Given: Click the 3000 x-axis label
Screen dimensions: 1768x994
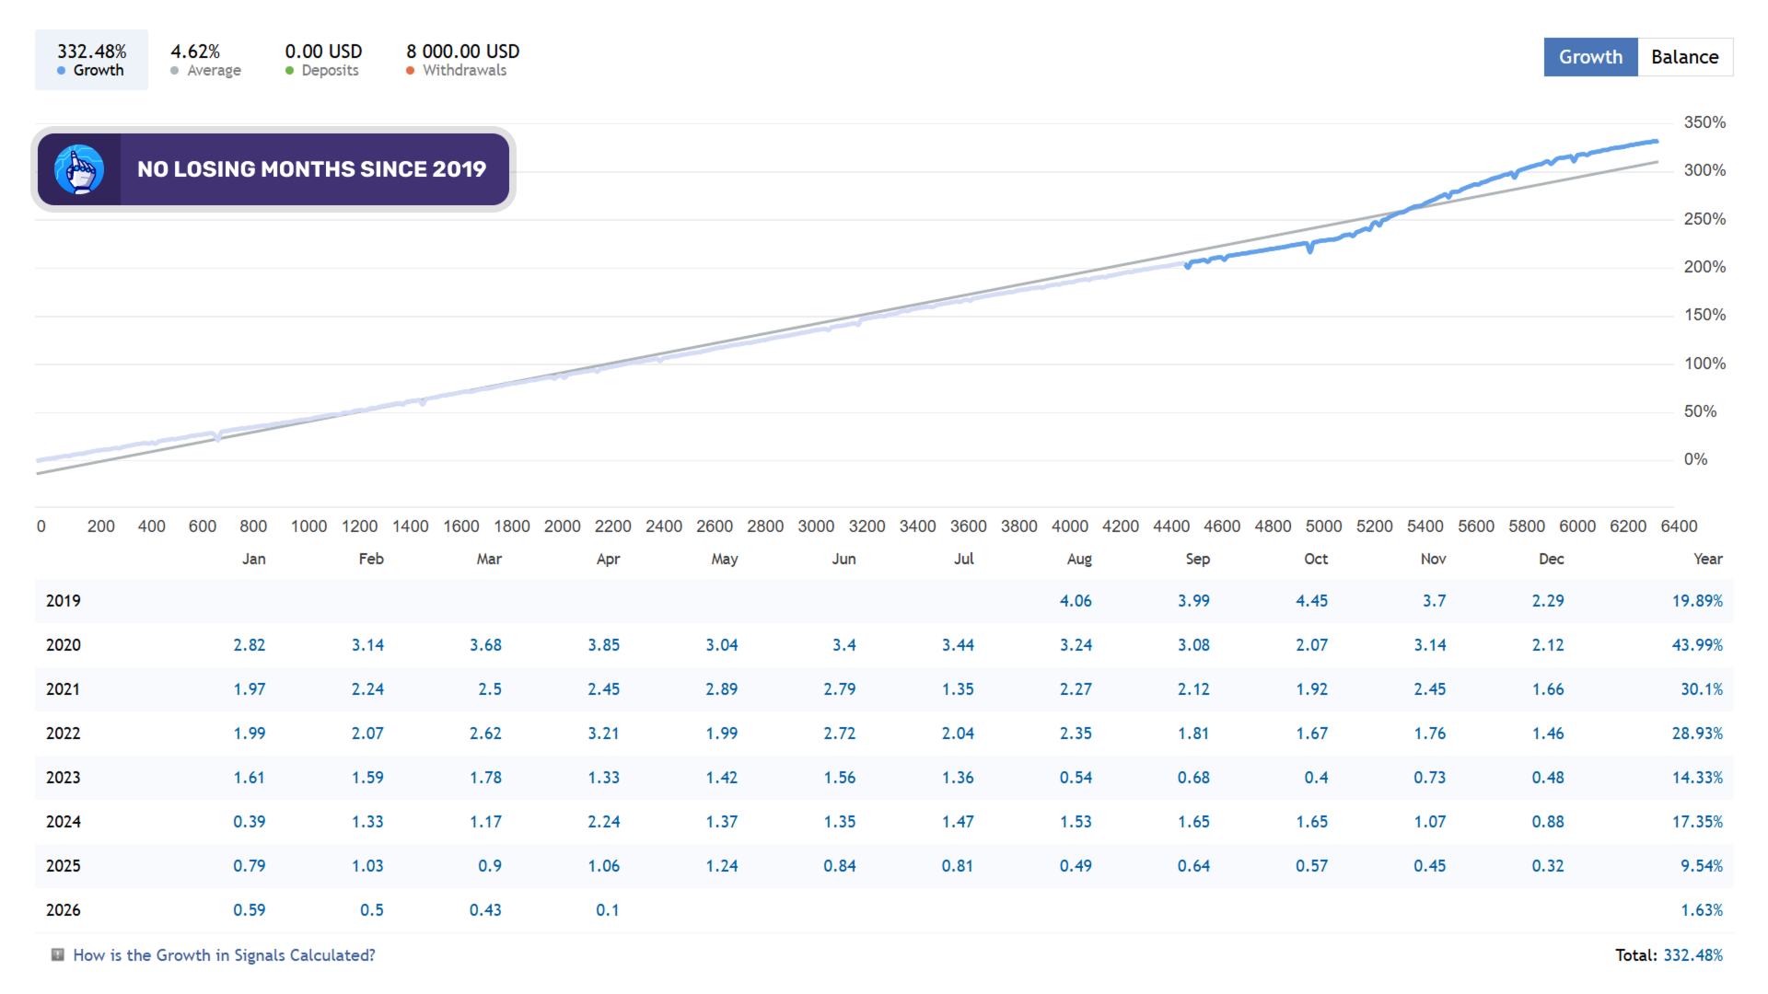Looking at the screenshot, I should coord(816,526).
